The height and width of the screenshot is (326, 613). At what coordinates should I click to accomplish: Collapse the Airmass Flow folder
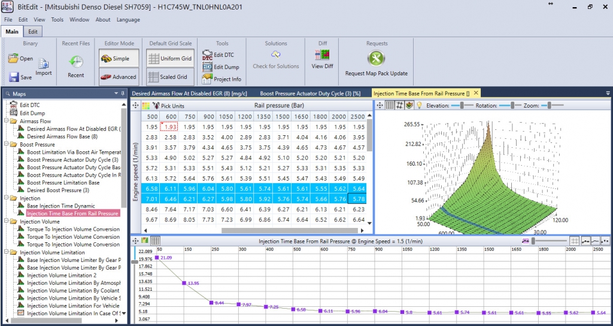(7, 121)
